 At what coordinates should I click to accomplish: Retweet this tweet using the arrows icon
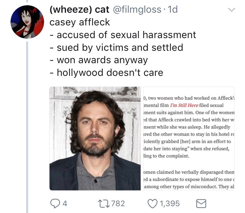click(x=105, y=204)
